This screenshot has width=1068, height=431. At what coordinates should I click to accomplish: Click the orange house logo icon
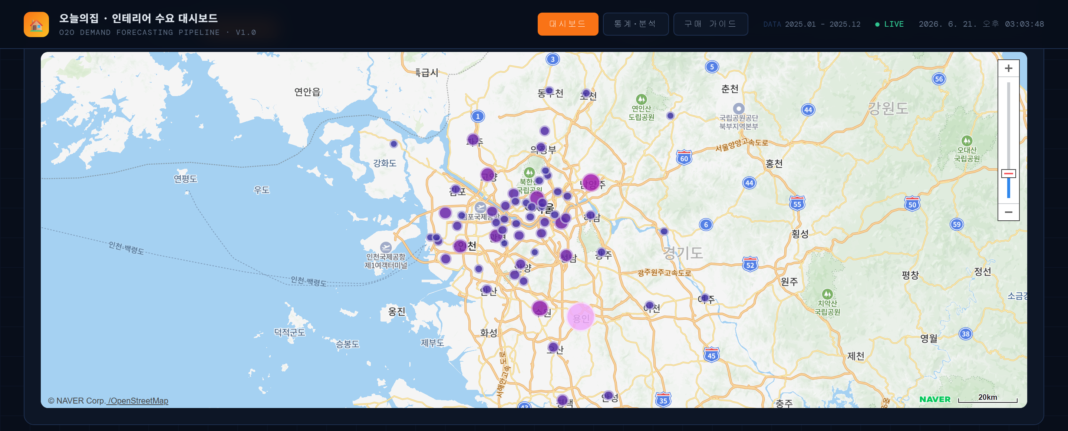36,24
